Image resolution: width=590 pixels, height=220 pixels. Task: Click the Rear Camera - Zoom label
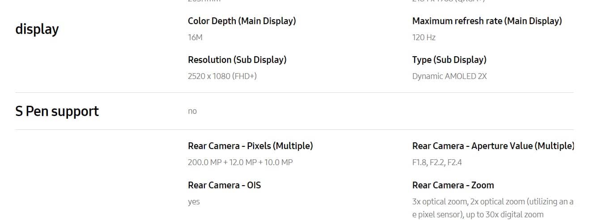(453, 185)
